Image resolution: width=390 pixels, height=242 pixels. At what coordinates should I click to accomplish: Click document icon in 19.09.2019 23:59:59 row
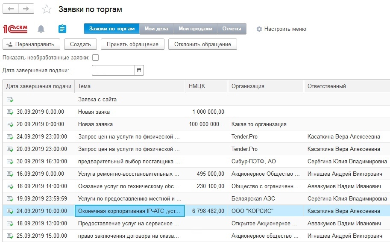[10, 199]
